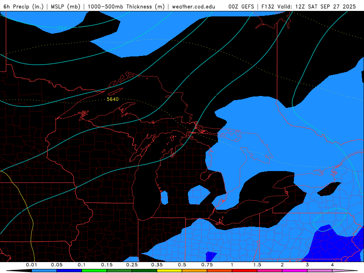Click the 0.25 legend value

(132, 265)
